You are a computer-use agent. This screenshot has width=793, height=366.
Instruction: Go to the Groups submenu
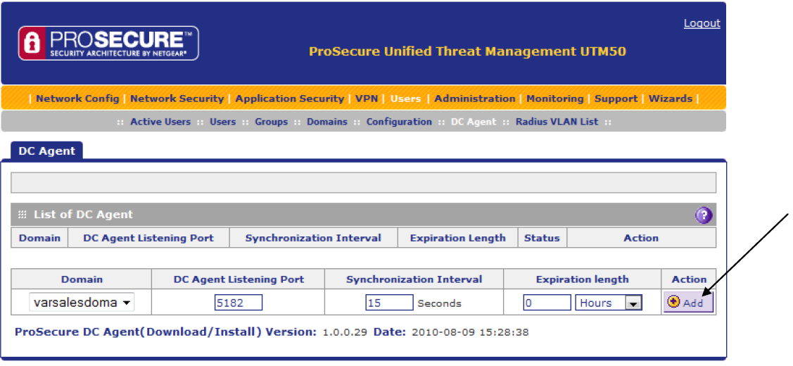(271, 122)
